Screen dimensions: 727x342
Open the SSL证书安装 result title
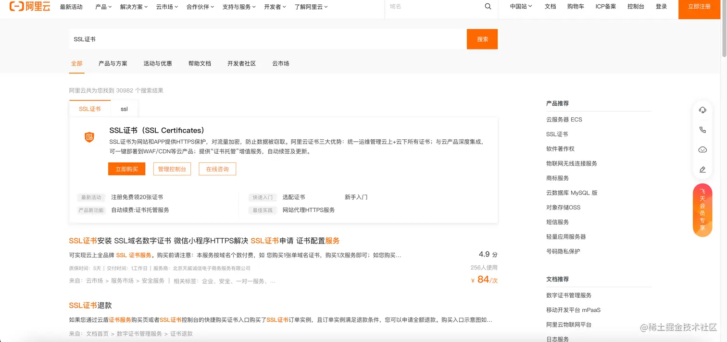[x=204, y=241]
